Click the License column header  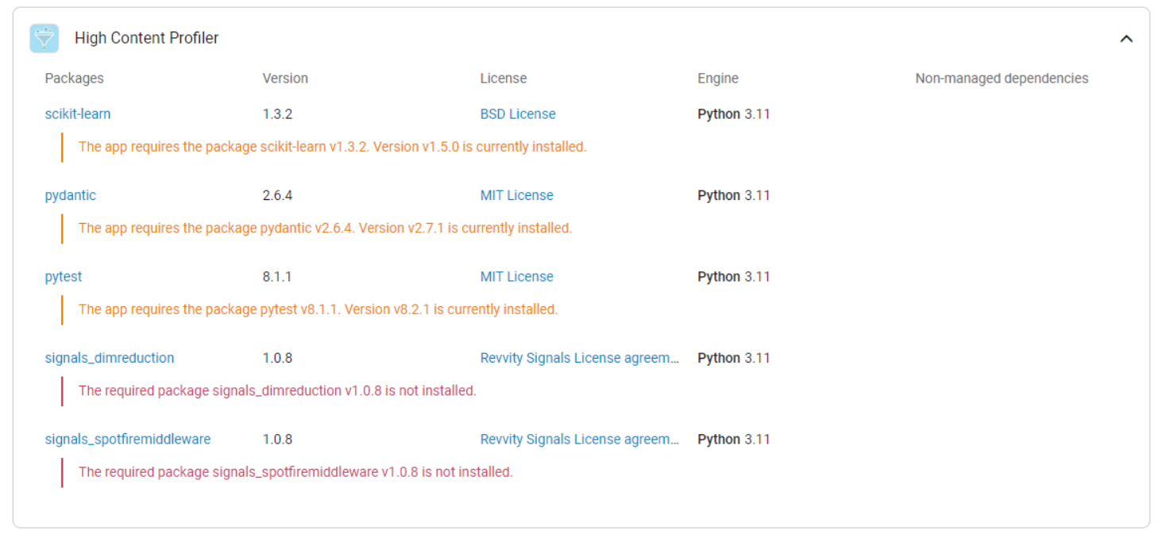(504, 79)
